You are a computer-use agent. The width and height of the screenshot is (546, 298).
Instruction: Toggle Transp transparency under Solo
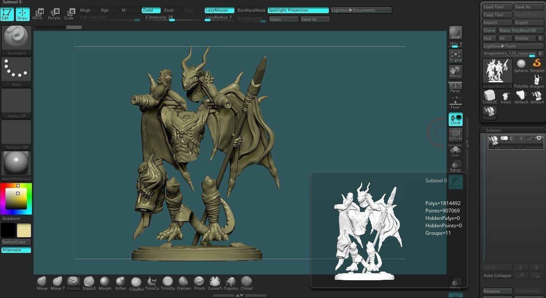tap(456, 166)
